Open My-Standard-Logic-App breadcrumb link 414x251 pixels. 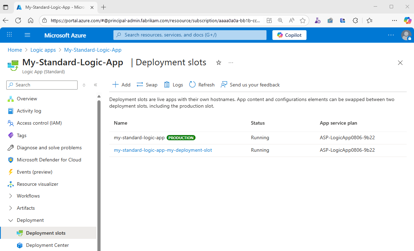pos(93,50)
